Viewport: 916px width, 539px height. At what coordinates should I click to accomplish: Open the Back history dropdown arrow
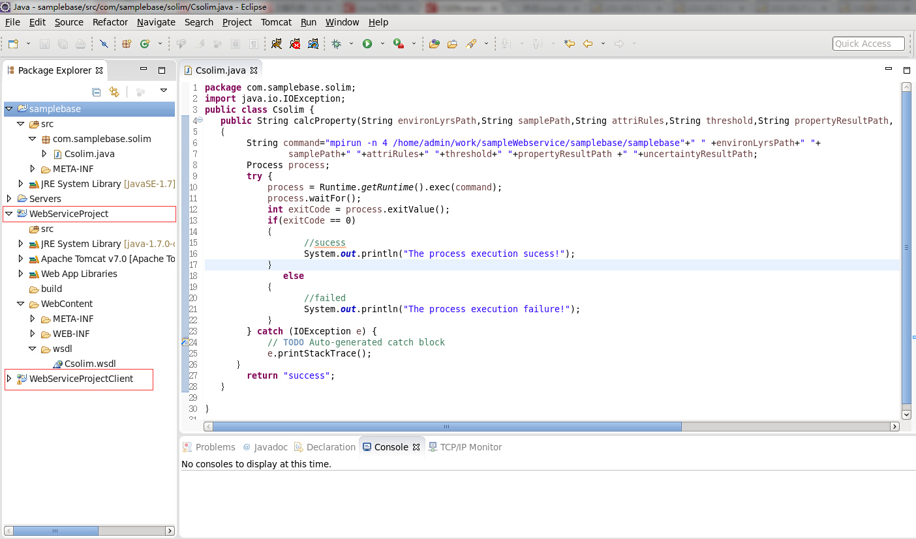(x=603, y=44)
